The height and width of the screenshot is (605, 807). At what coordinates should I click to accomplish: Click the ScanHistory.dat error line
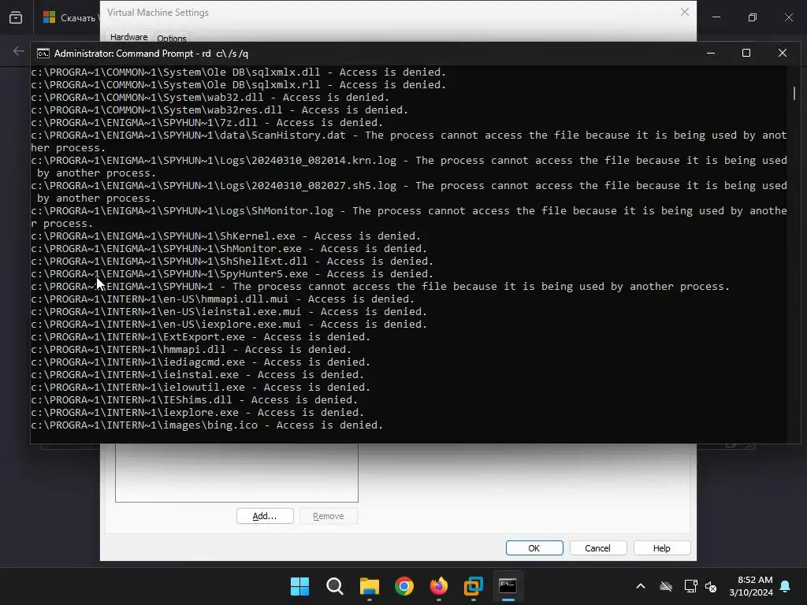pos(409,142)
